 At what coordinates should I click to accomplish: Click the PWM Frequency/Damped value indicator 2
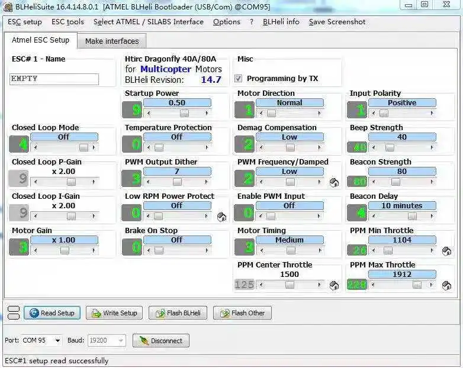(x=245, y=178)
